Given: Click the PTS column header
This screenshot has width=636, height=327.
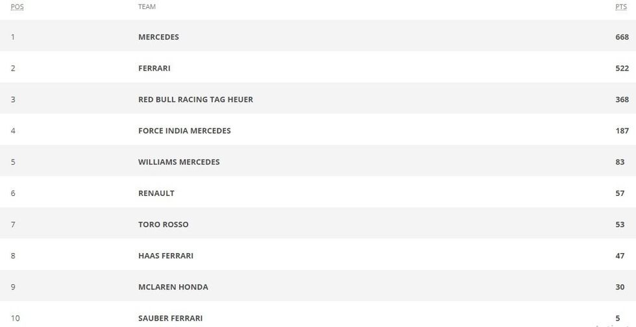Looking at the screenshot, I should click(620, 6).
